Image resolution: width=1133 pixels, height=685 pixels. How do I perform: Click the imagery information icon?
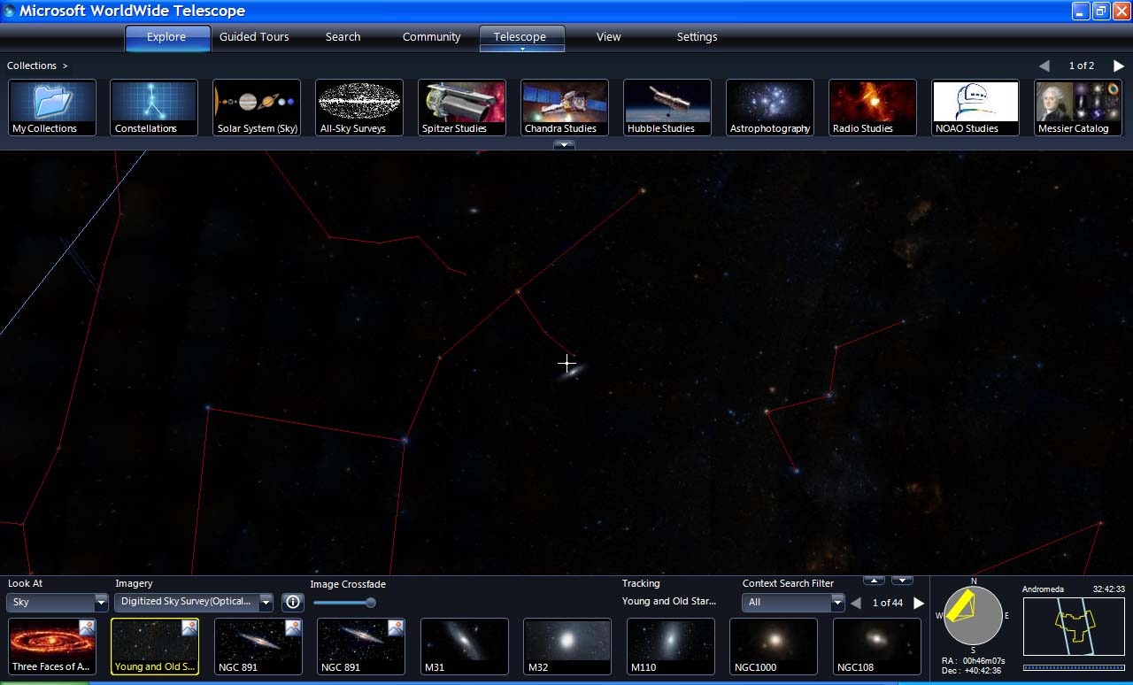pyautogui.click(x=293, y=602)
